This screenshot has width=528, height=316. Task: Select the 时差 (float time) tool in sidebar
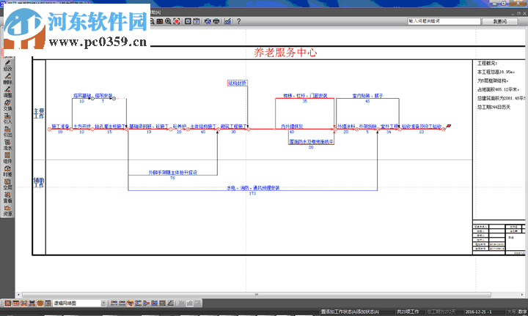[x=7, y=171]
